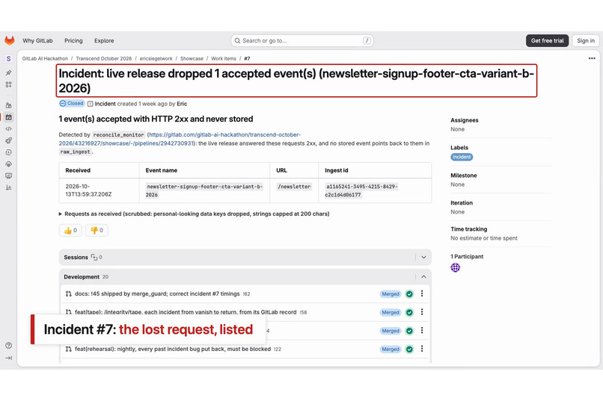Open author Eric's profile link

pos(182,104)
